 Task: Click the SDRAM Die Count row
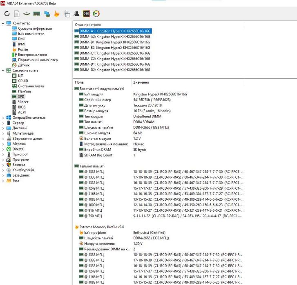click(x=159, y=155)
